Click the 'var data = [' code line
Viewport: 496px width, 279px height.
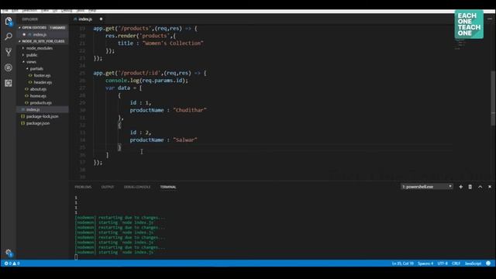(124, 88)
